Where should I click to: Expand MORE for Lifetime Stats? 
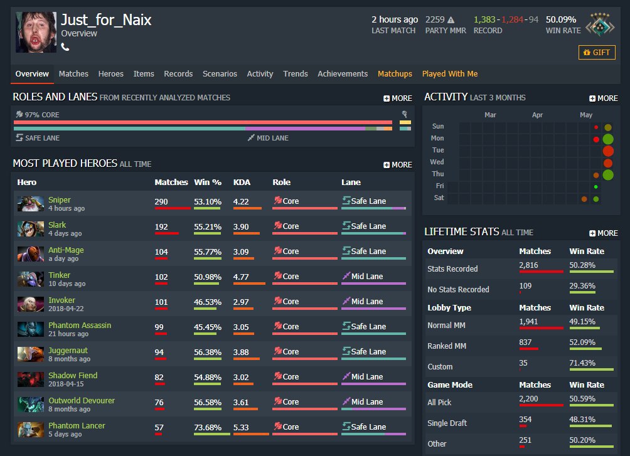(x=604, y=233)
